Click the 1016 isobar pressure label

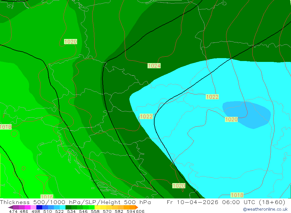pyautogui.click(x=47, y=197)
